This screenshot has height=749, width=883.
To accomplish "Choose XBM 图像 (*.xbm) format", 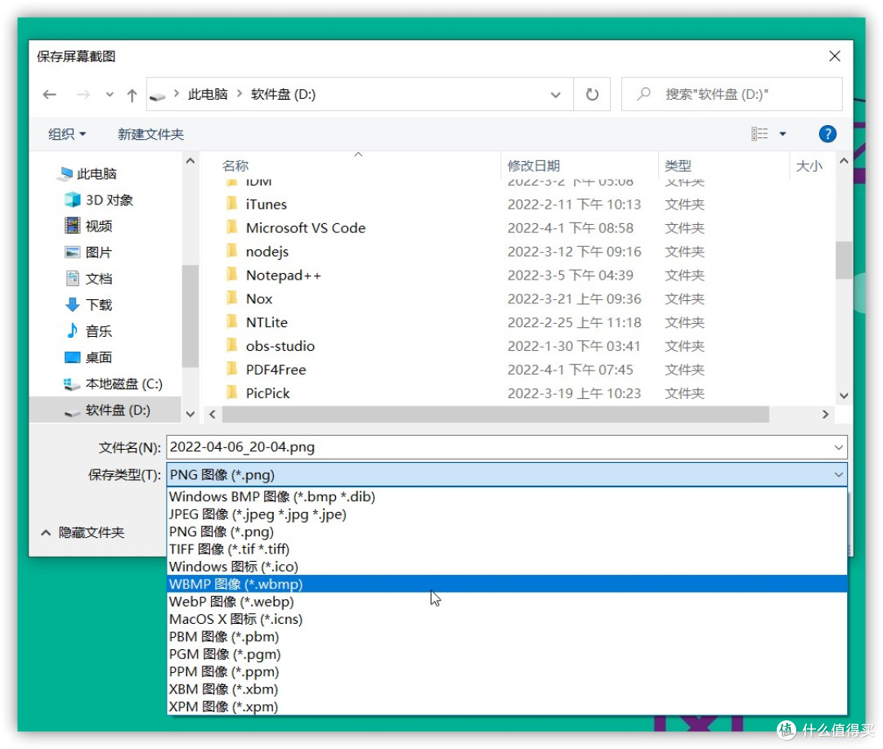I will 507,688.
